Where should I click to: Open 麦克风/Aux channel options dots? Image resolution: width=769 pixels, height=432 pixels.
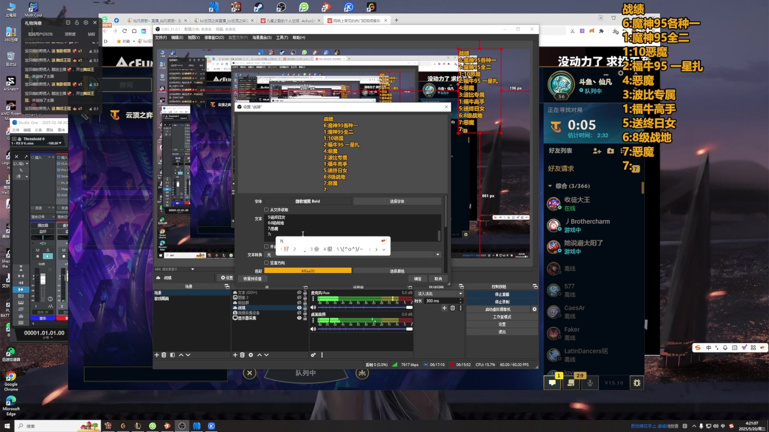(x=313, y=299)
